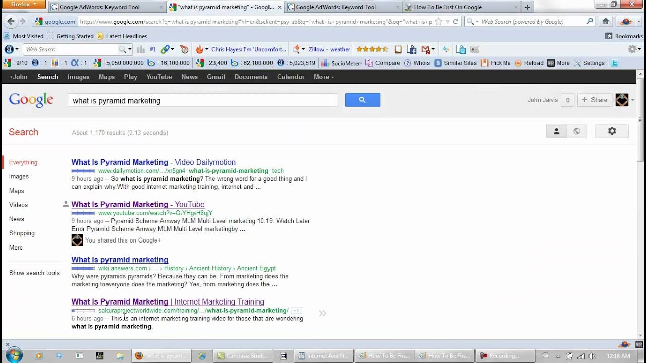Open the Gmail notifier toolbar icon

pos(427,49)
